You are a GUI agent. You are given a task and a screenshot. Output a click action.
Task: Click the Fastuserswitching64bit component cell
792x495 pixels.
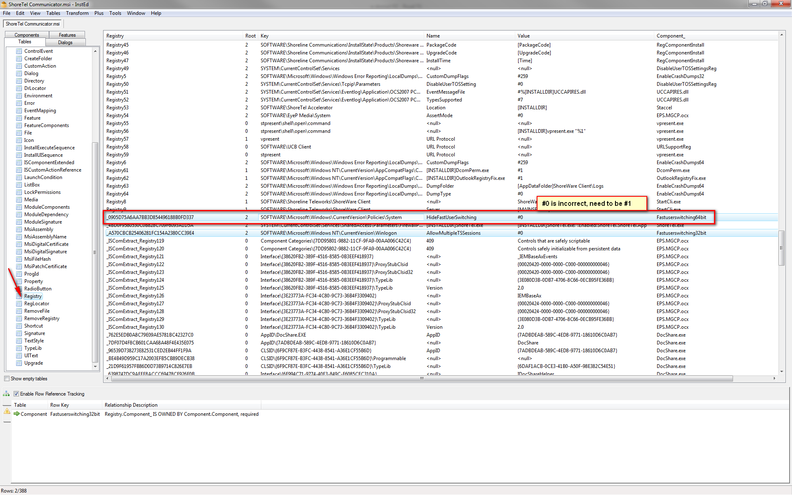(x=681, y=217)
